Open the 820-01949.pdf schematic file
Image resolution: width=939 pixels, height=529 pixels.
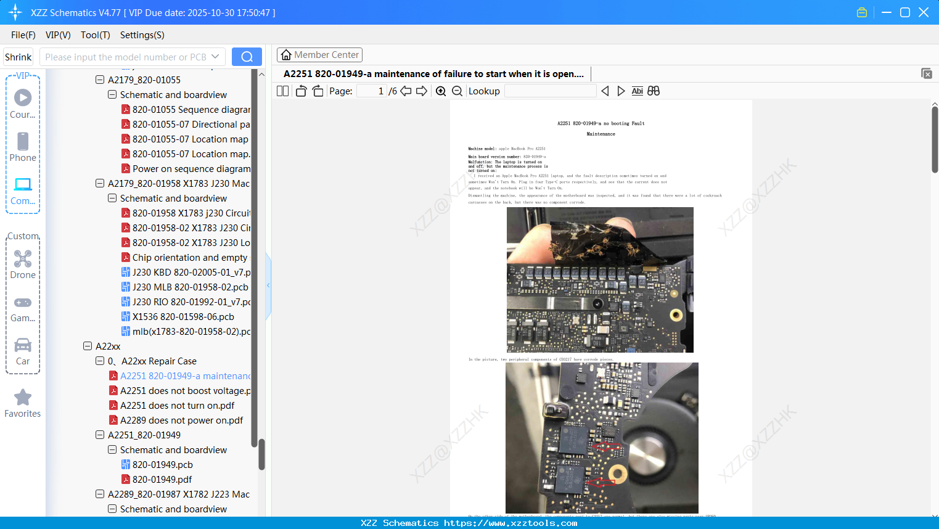(x=157, y=479)
